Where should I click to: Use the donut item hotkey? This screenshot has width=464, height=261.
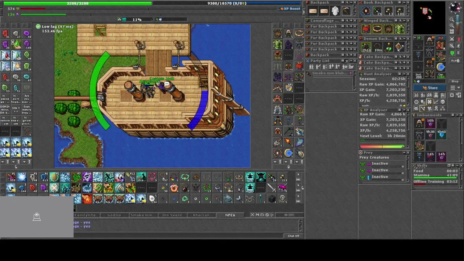click(174, 188)
